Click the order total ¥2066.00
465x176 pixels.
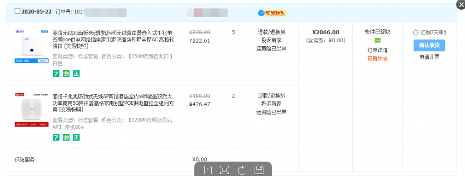tap(326, 32)
